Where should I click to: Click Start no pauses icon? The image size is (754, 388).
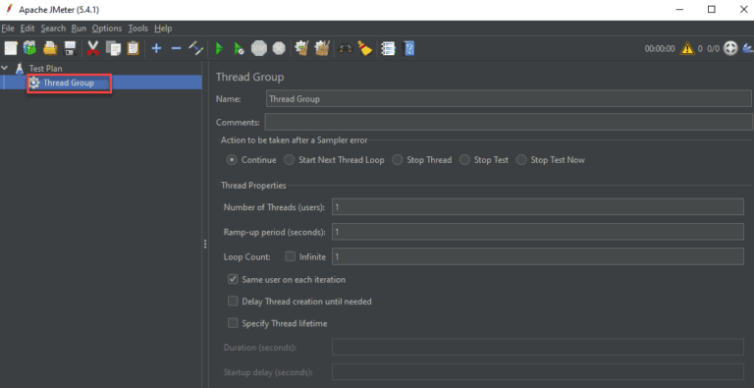pos(239,48)
